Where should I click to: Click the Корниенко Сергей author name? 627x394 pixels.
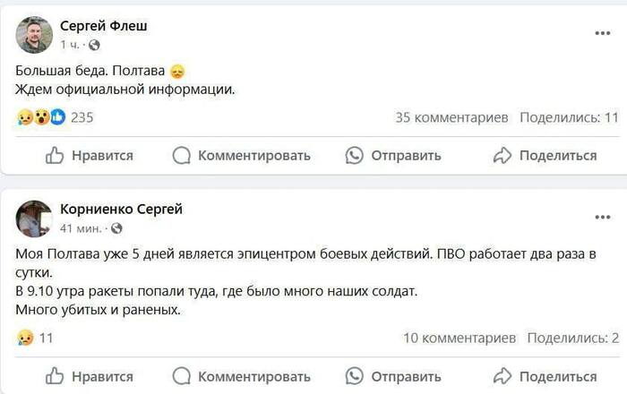click(x=121, y=210)
